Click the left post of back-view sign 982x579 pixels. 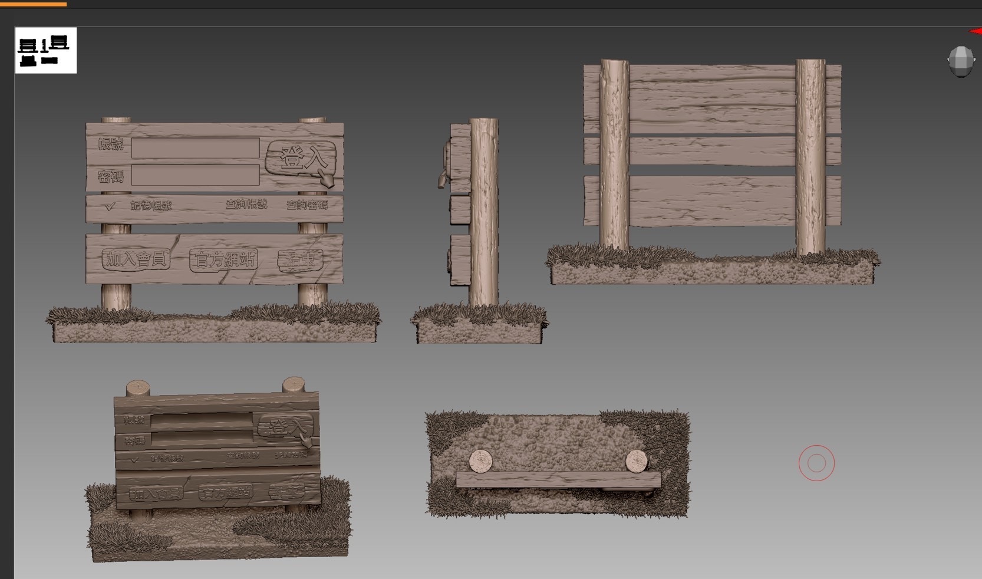point(614,154)
